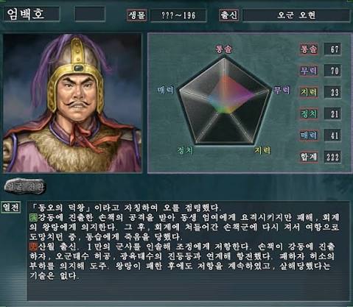Click the 무력 stat value 70
Screen dimensions: 353x307
tap(332, 71)
